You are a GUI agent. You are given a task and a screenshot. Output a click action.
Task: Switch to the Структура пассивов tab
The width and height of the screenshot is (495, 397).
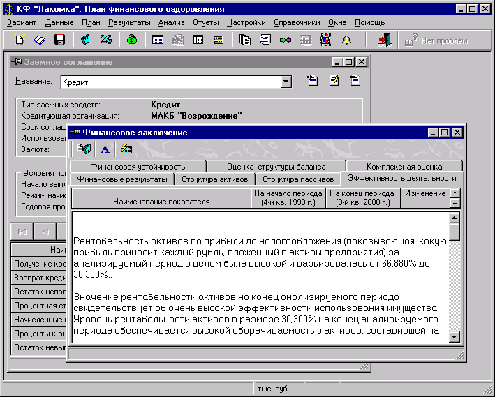click(298, 179)
